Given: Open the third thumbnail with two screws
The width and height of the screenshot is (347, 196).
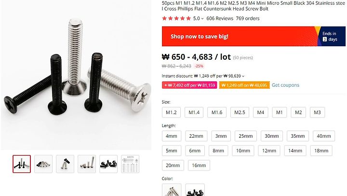Looking at the screenshot, I should click(x=65, y=164).
